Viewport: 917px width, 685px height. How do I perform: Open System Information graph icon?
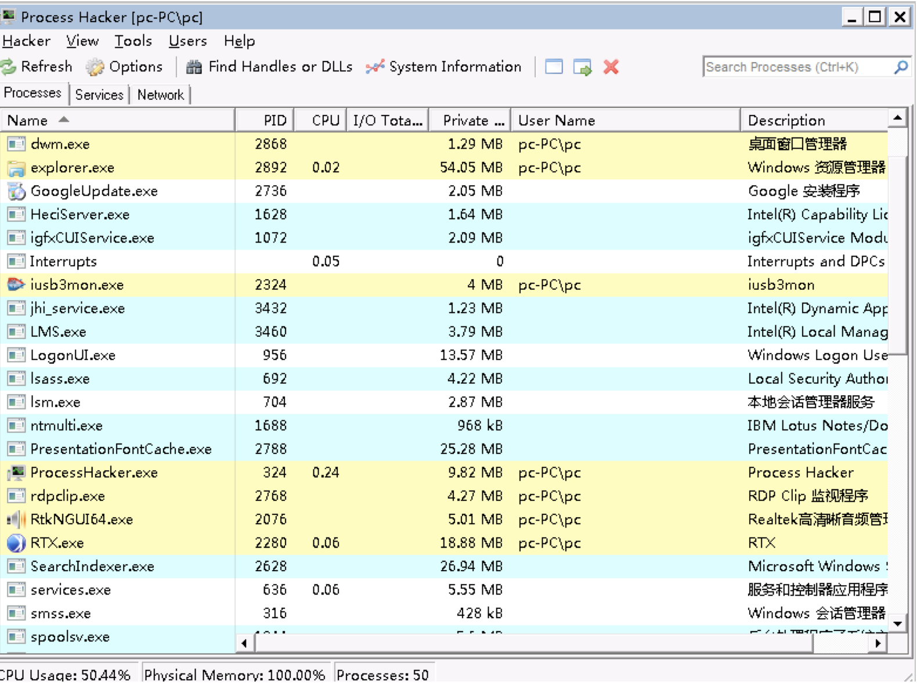pos(375,67)
